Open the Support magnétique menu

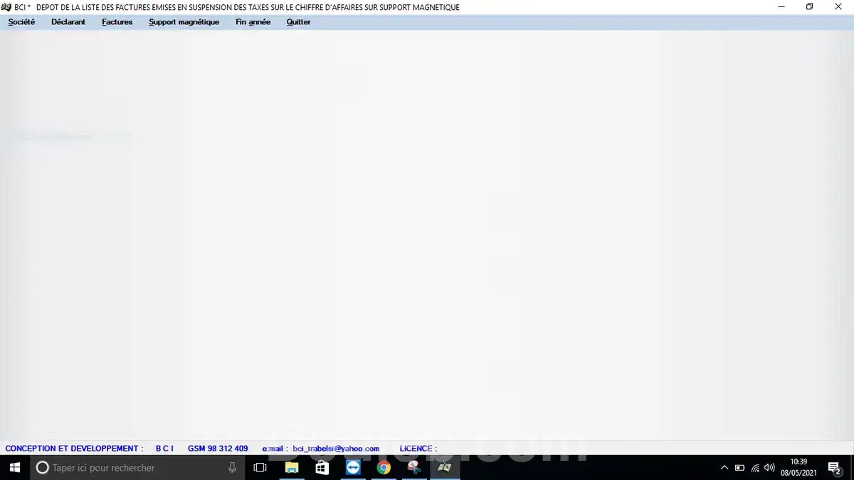coord(184,22)
